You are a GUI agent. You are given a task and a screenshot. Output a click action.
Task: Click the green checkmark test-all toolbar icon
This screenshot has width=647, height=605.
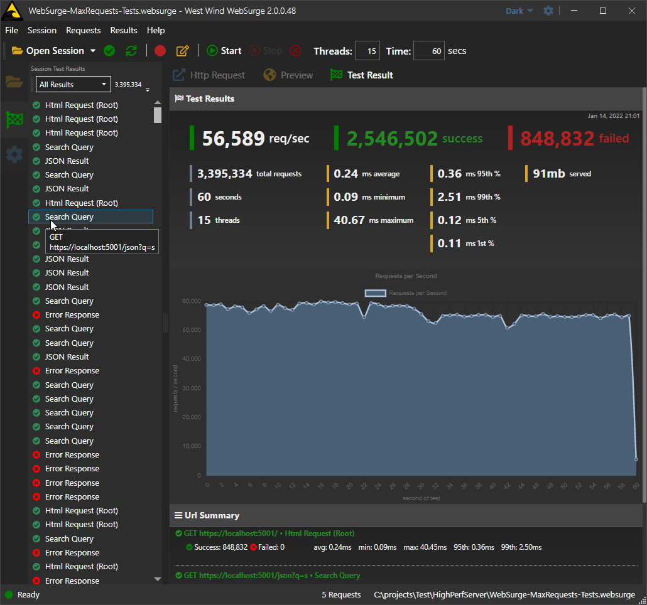coord(109,51)
